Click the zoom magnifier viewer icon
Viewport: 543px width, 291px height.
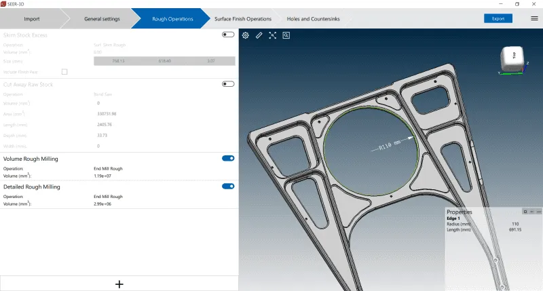[286, 35]
